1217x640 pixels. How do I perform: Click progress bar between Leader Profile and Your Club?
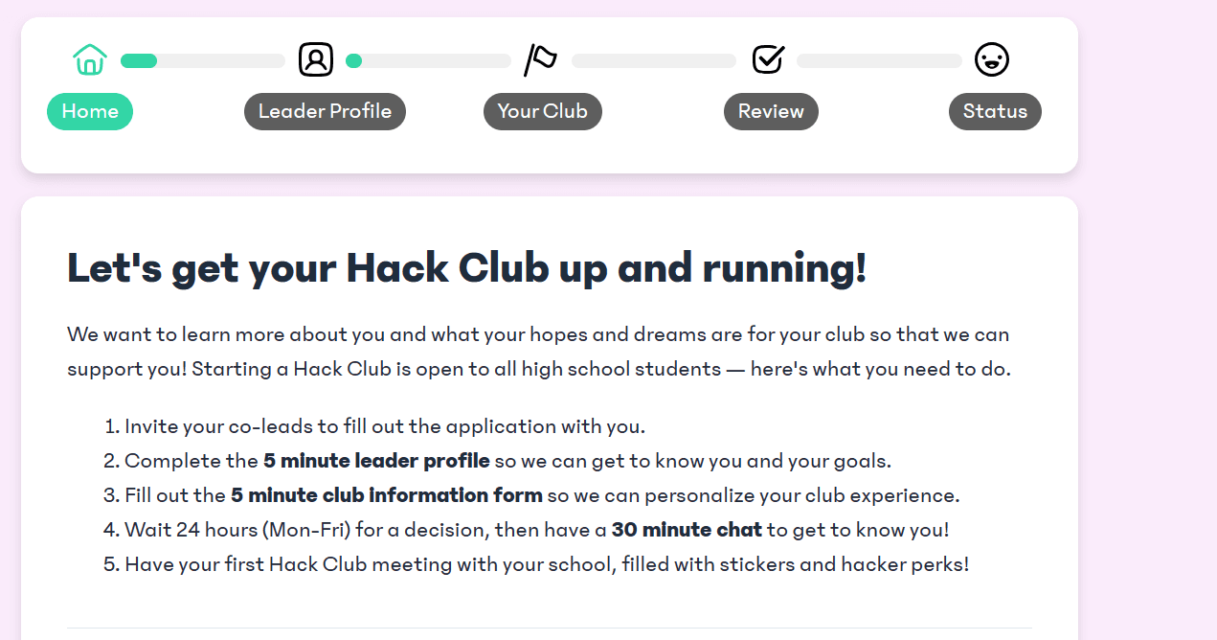429,61
